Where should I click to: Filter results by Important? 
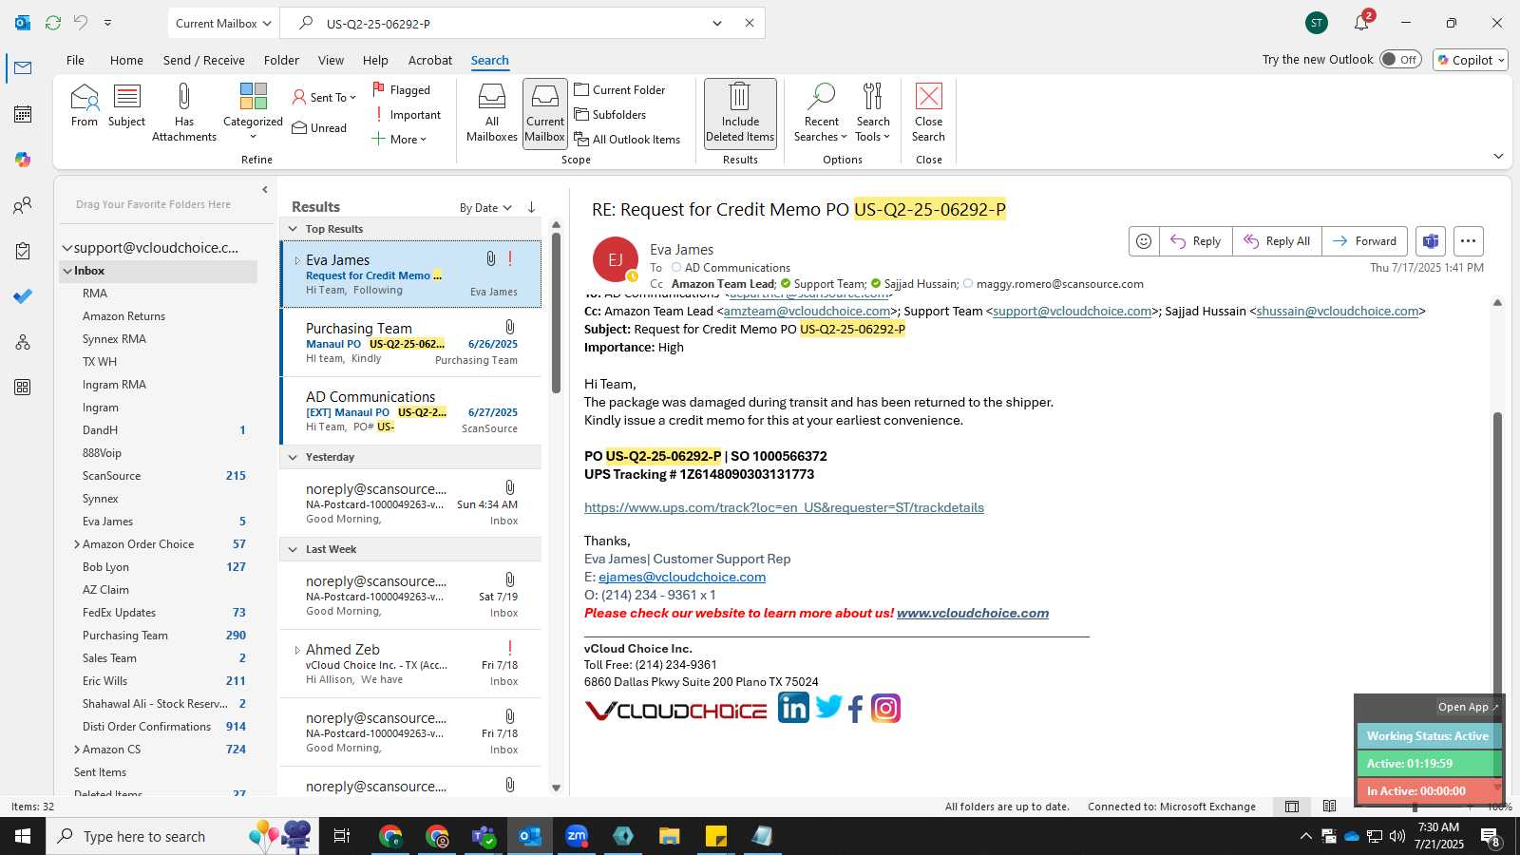tap(406, 115)
